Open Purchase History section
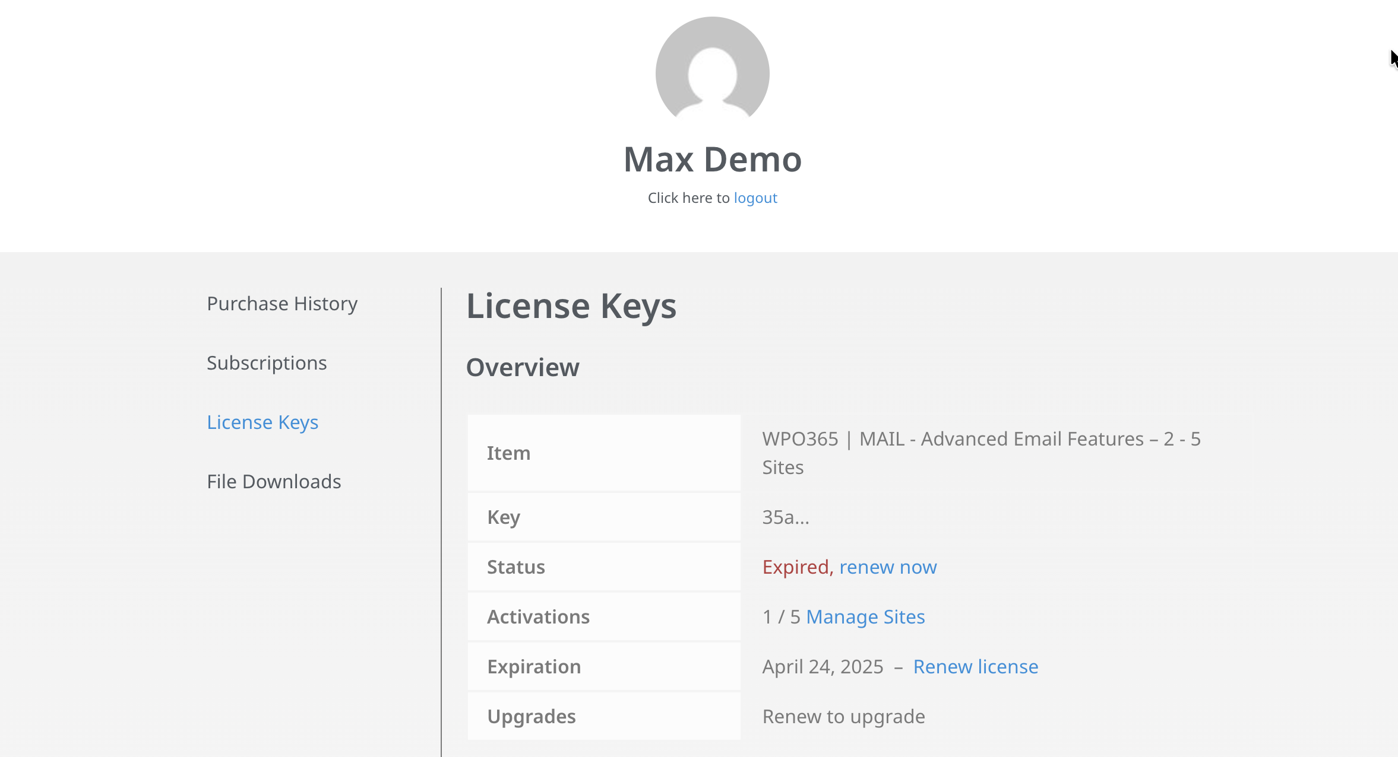 point(282,304)
